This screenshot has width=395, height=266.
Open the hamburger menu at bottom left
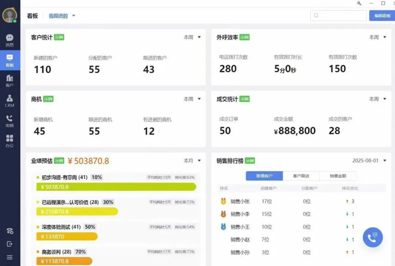point(10,256)
